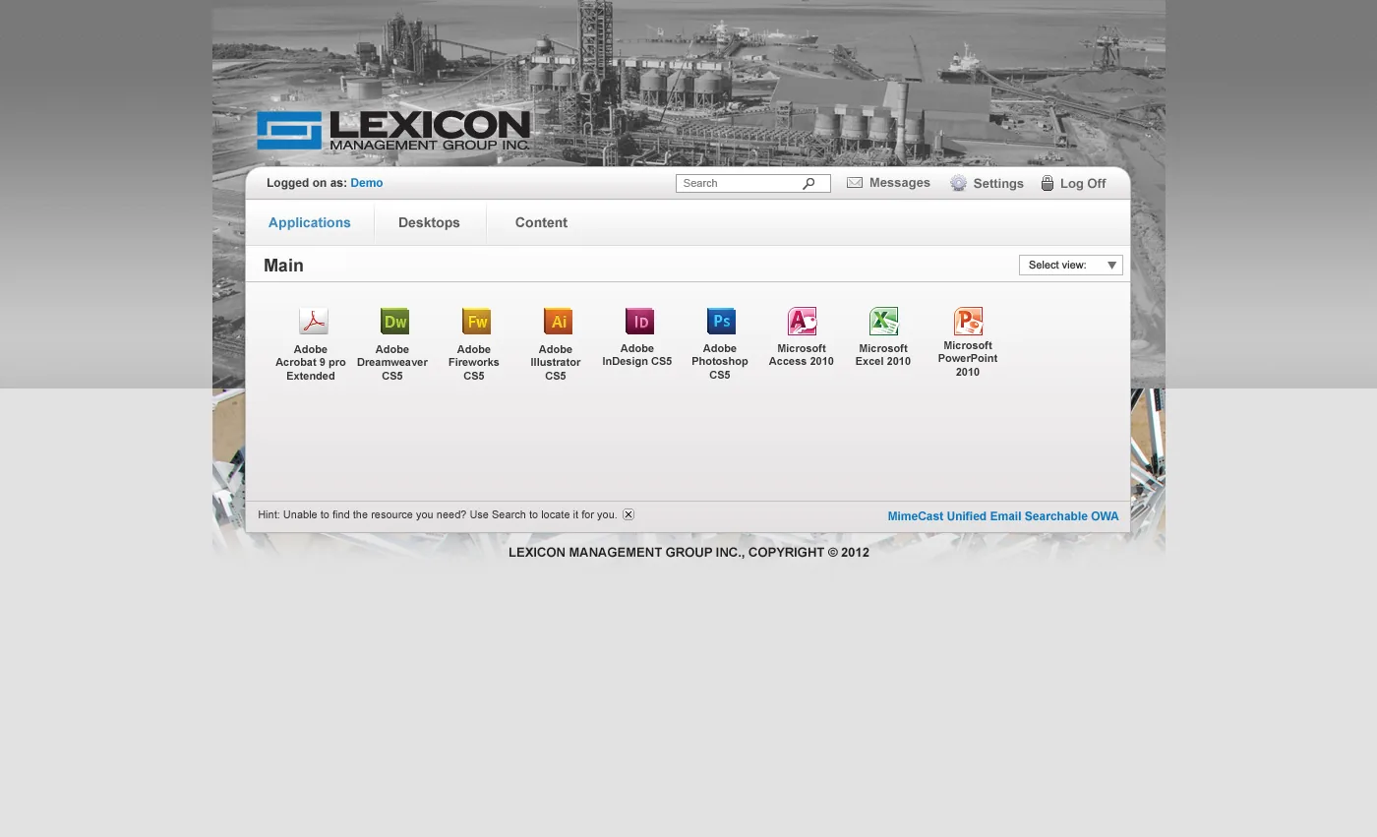Click the Adobe Dreamweaver CS5 label text

point(392,363)
